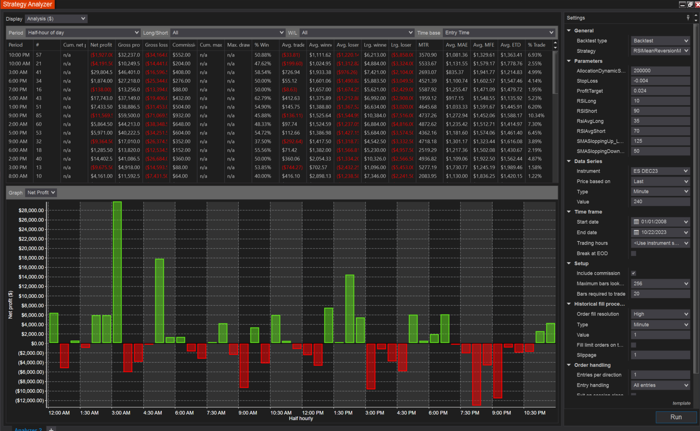
Task: Open the Entry handling dropdown
Action: 661,385
